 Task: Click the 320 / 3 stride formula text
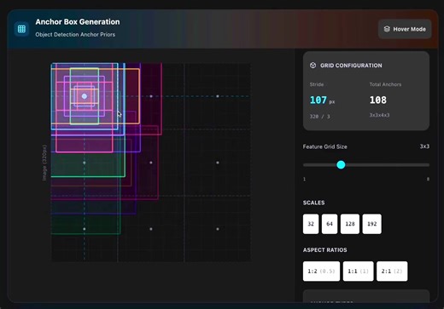point(319,117)
